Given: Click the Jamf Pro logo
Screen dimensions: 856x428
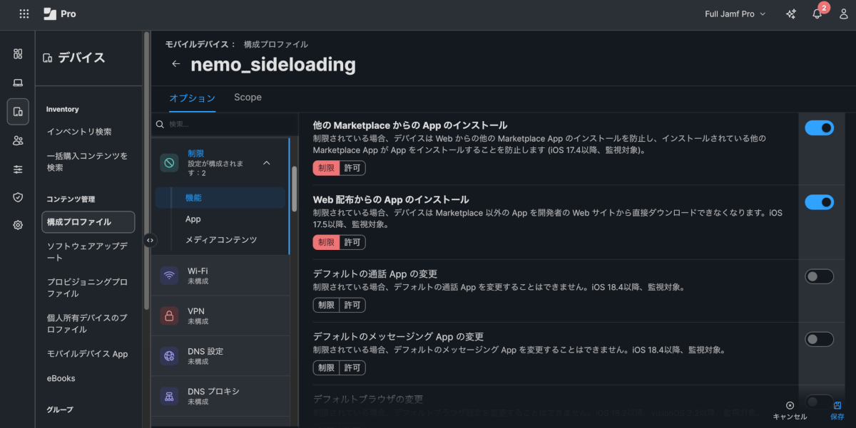Looking at the screenshot, I should 60,14.
